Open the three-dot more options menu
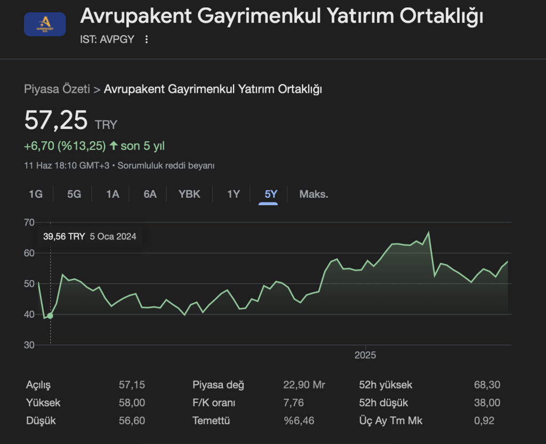This screenshot has width=546, height=444. (x=147, y=39)
